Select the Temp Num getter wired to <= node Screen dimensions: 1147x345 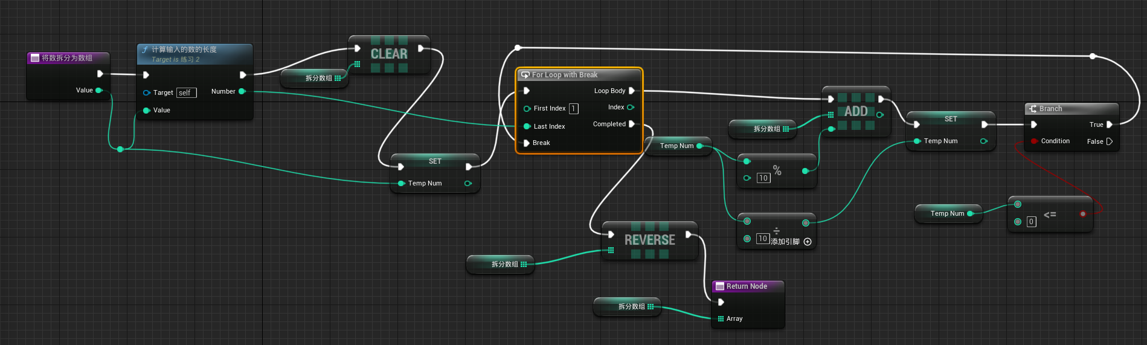pyautogui.click(x=946, y=213)
